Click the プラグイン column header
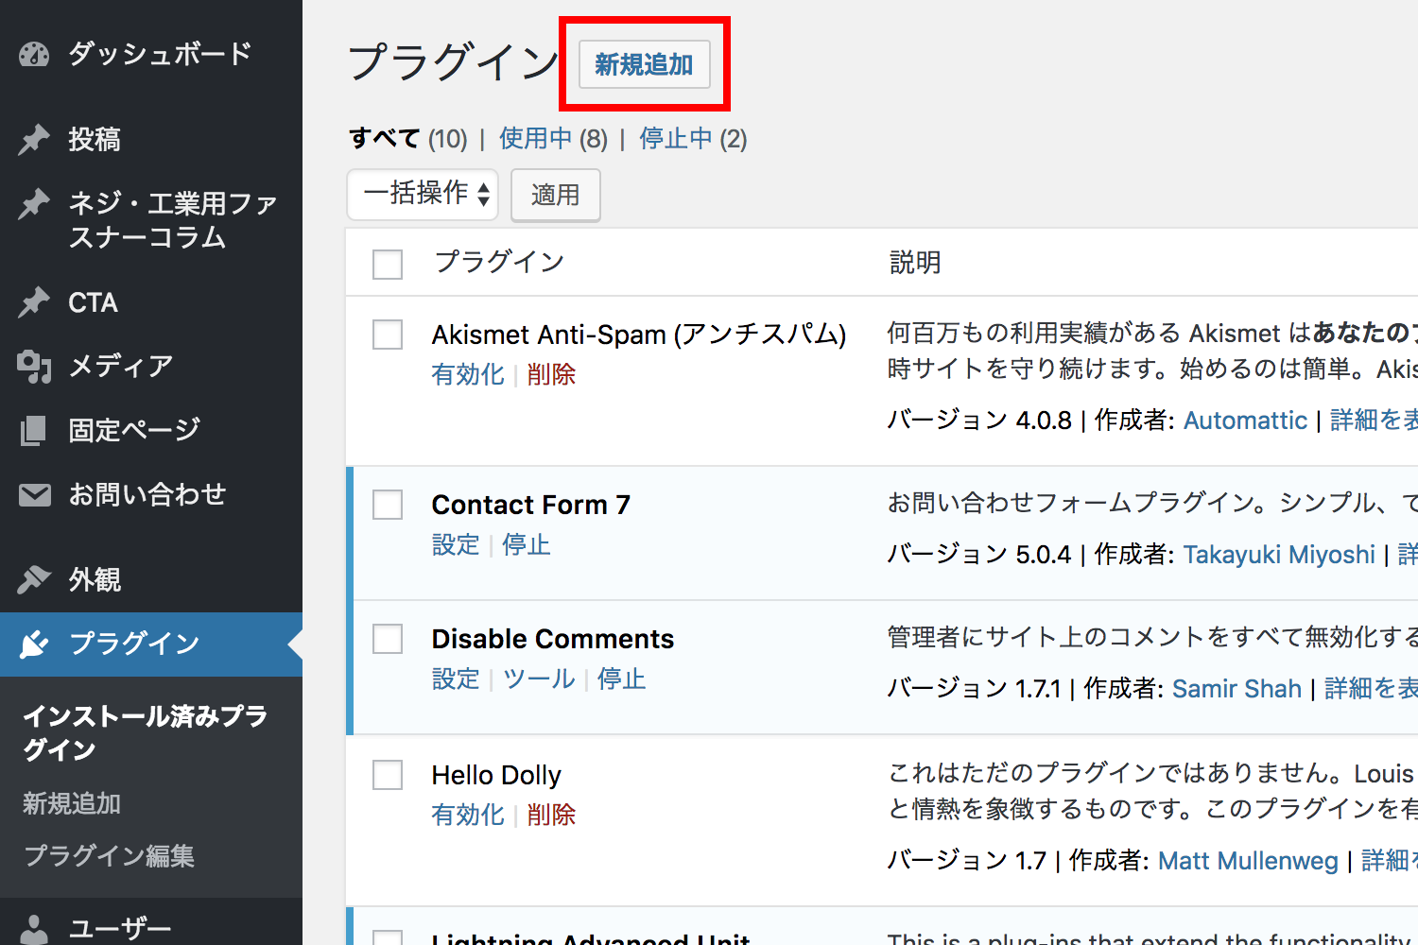Screen dimensions: 1418x945 pyautogui.click(x=499, y=262)
